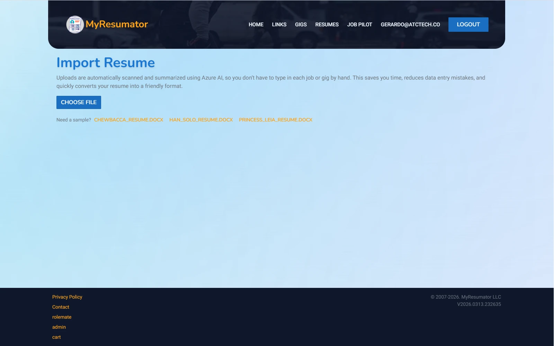
Task: Click the GERARDO@ATCTECH.CO account label
Action: click(x=410, y=24)
